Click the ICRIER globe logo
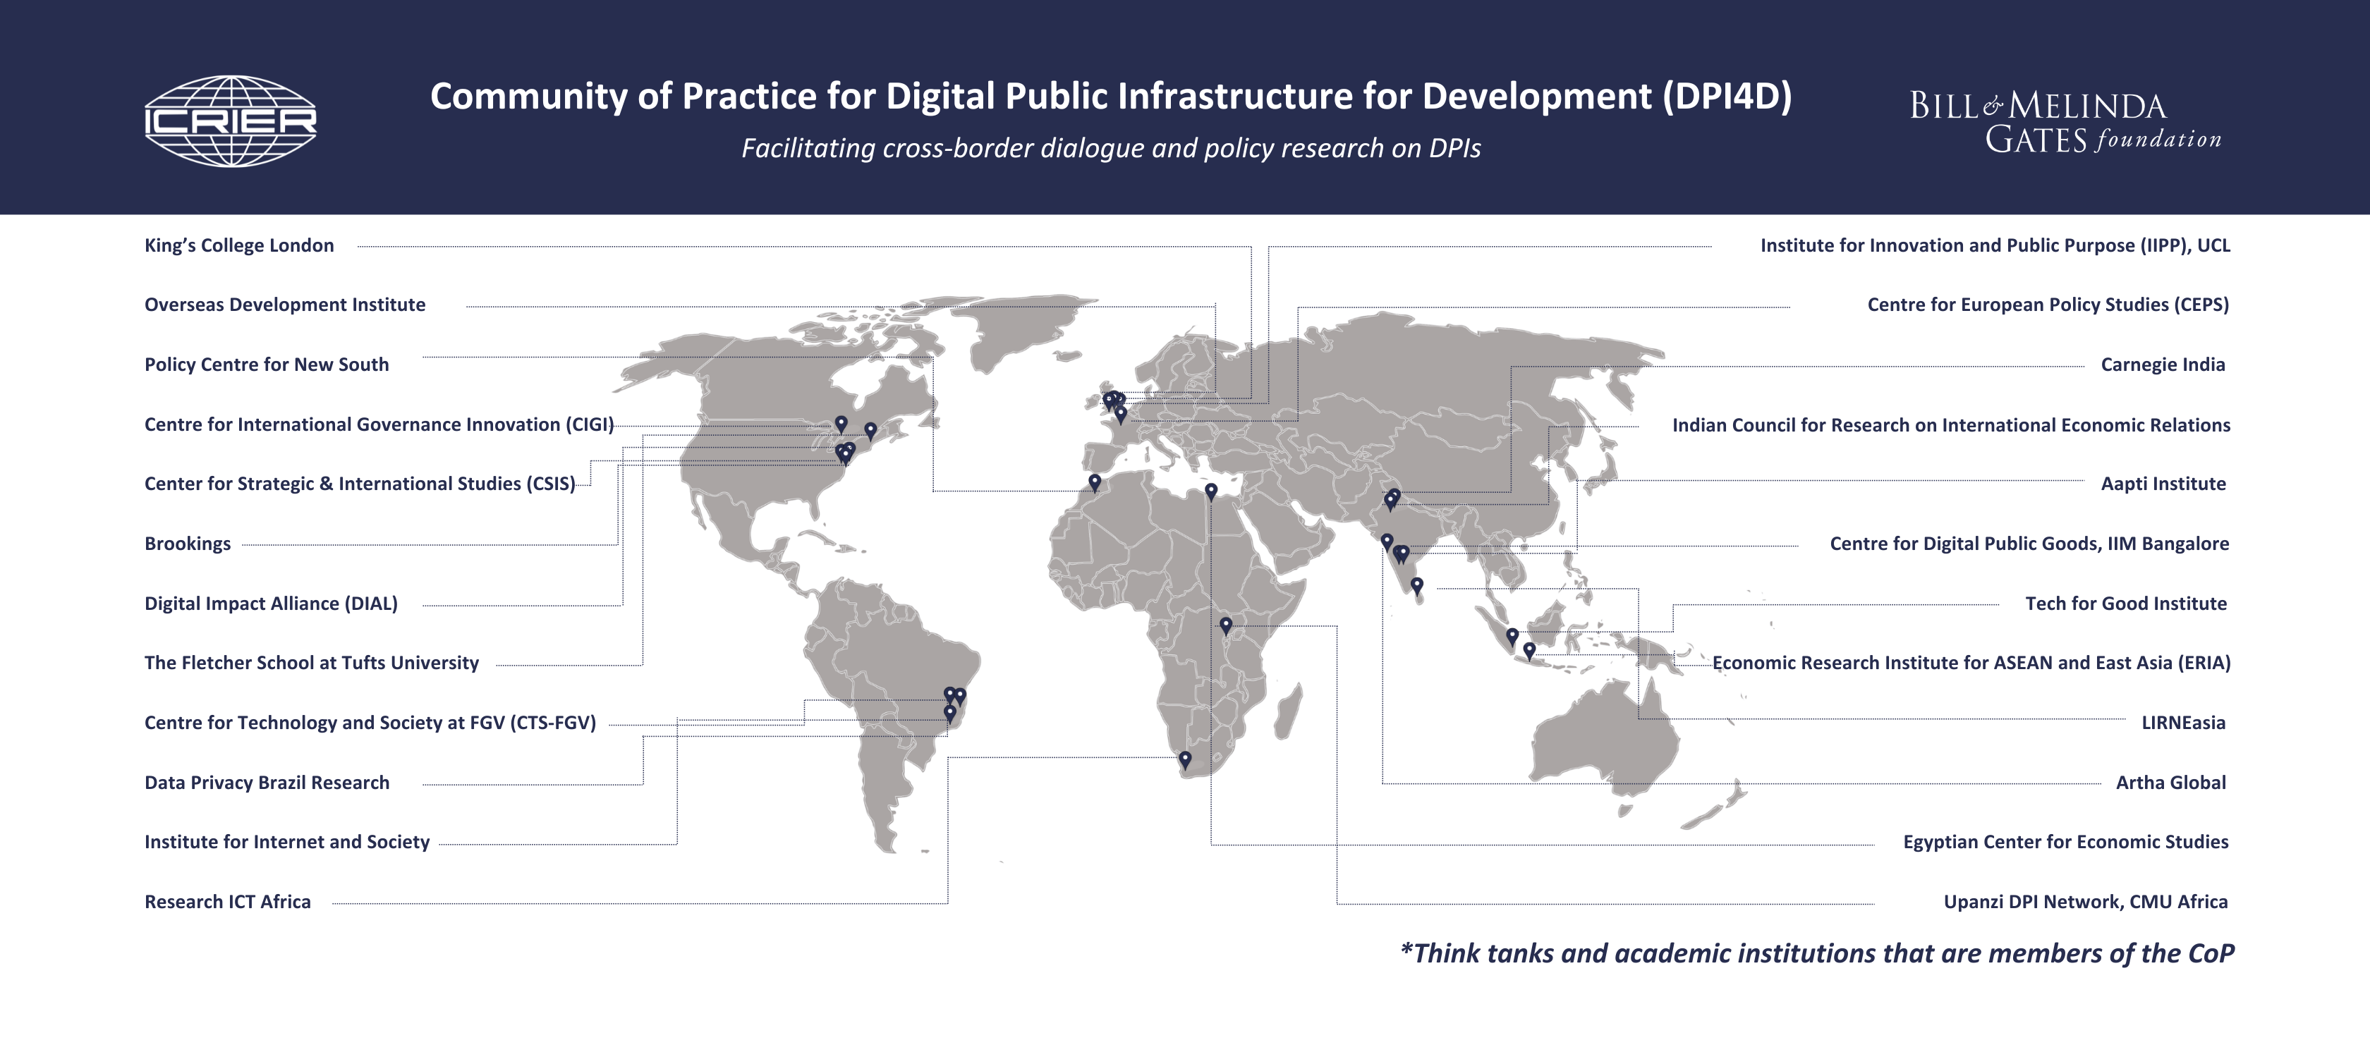Viewport: 2370px width, 1040px height. click(230, 121)
